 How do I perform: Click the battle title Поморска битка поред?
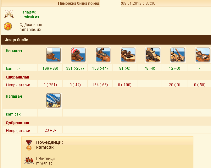click(79, 3)
